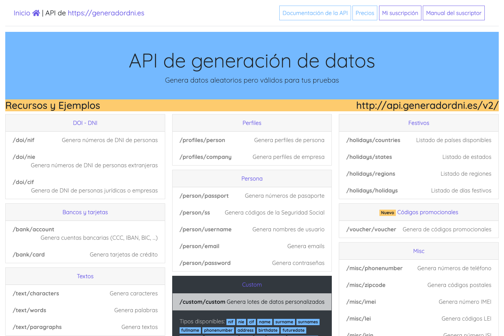The image size is (504, 336).
Task: Open "Mi suscripción"
Action: coord(400,13)
